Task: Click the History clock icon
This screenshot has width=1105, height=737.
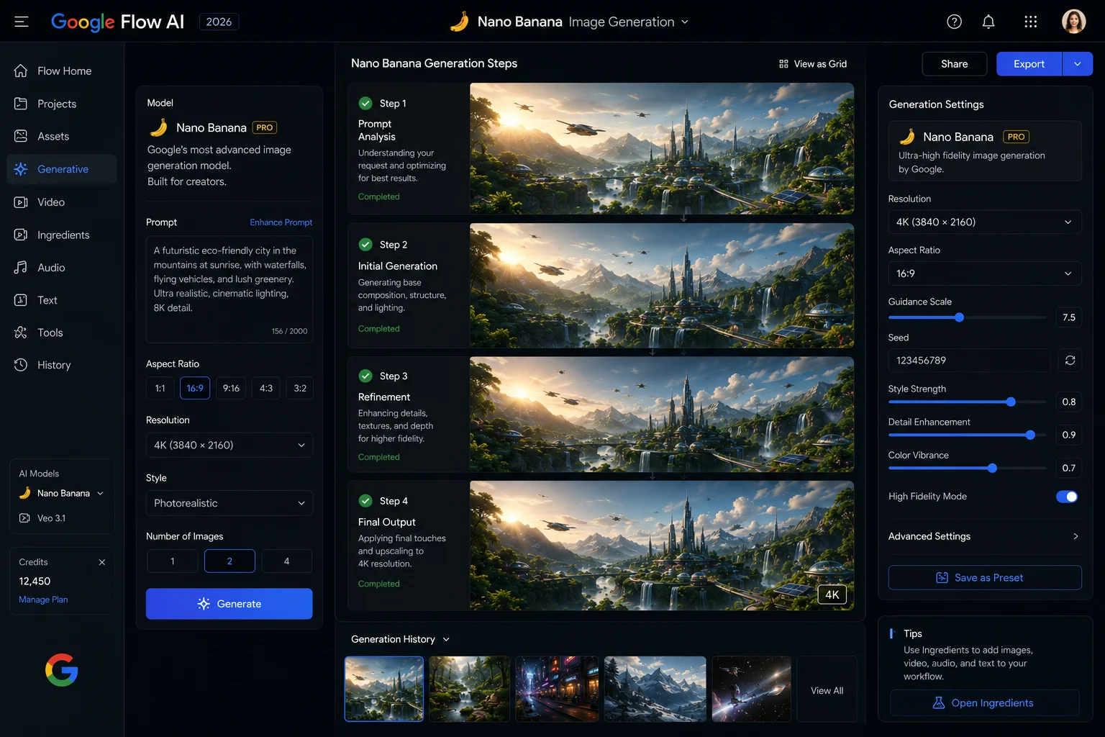Action: coord(21,365)
